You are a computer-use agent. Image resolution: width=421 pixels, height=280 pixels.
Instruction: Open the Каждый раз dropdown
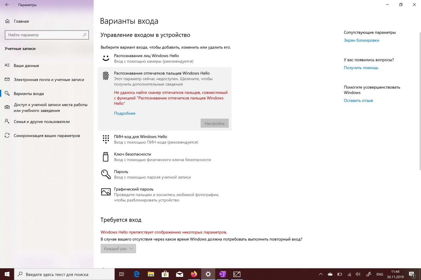(118, 248)
